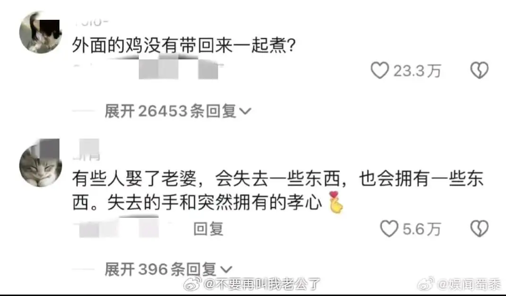Tap the broken heart beside 5.6万
This screenshot has height=296, width=506.
480,229
